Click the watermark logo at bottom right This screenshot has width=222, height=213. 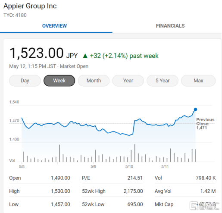pos(204,206)
